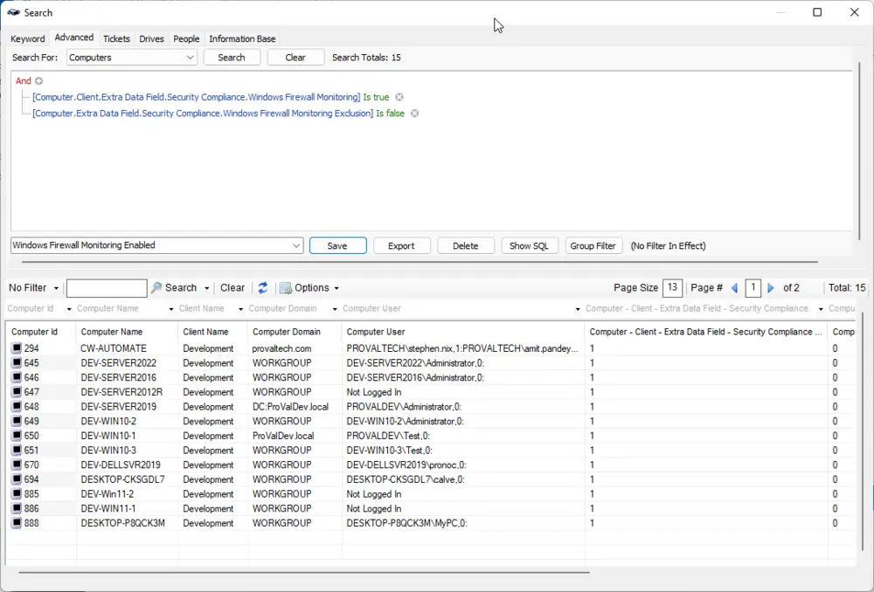Click the results horizontal scrollbar
The image size is (874, 592).
click(304, 572)
